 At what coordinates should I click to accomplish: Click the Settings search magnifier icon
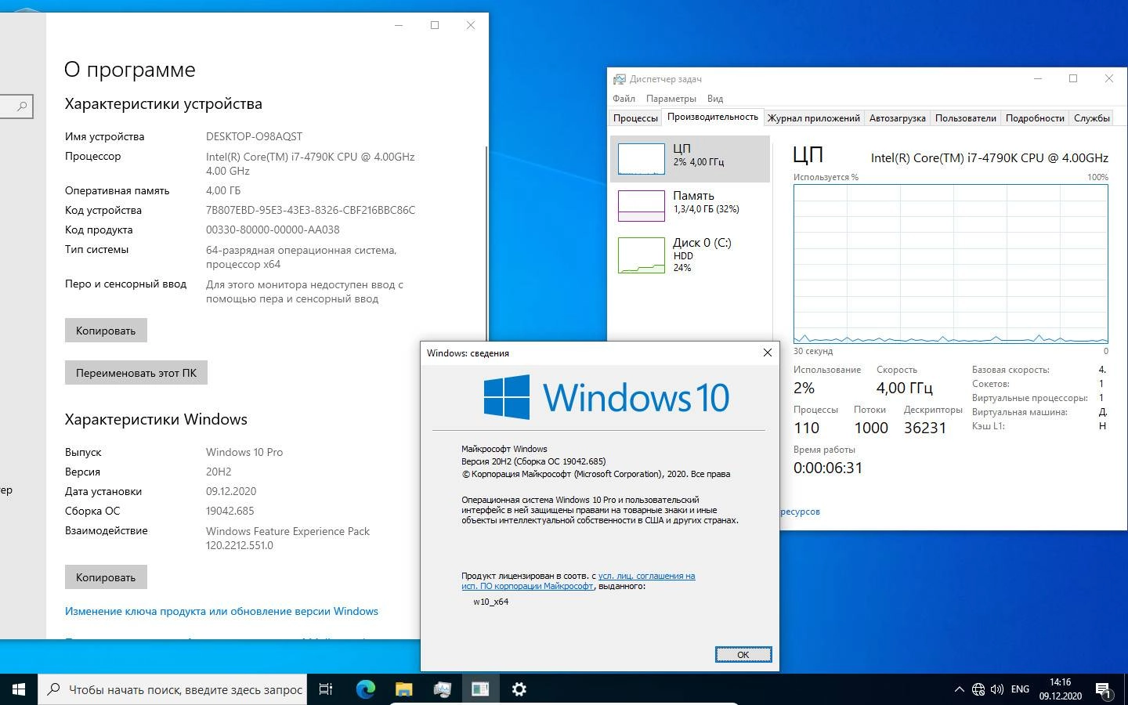(x=22, y=106)
